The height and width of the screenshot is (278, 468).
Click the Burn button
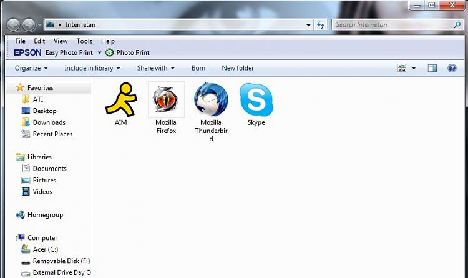[198, 68]
